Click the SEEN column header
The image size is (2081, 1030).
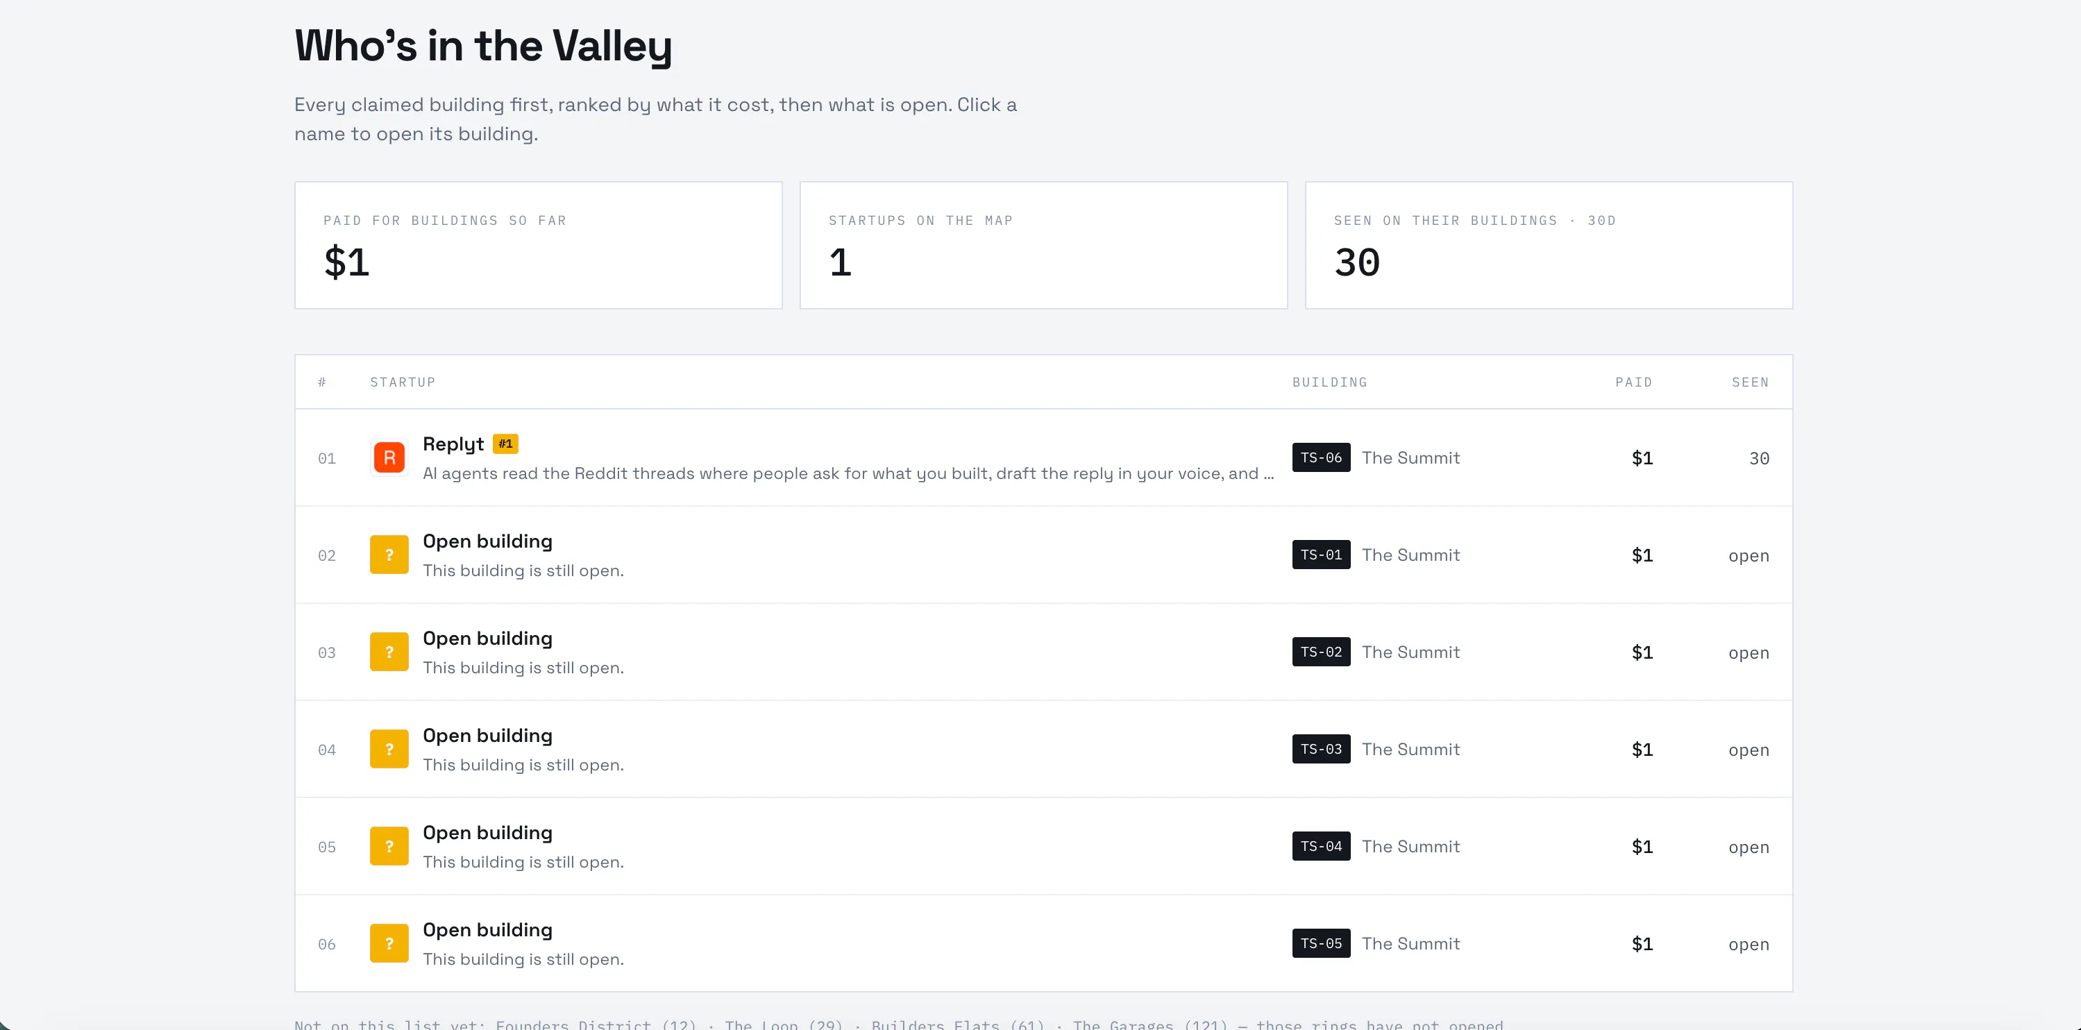point(1750,382)
